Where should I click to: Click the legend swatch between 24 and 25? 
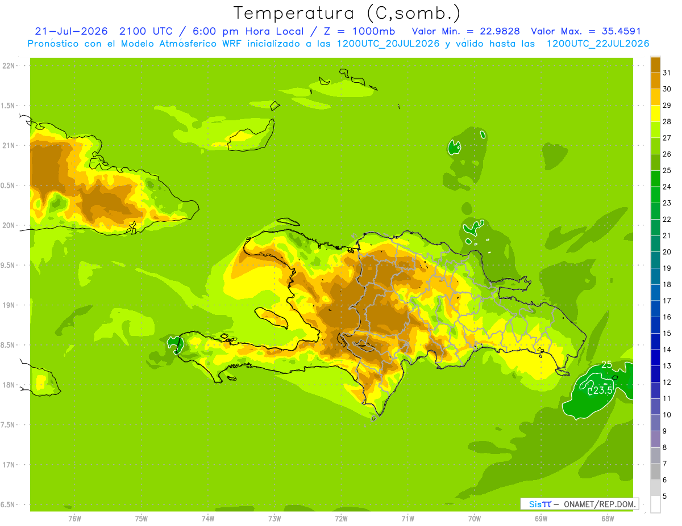(655, 178)
